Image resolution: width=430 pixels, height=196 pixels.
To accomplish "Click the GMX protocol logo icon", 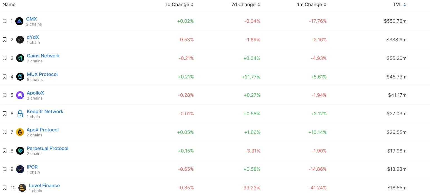I will coord(19,21).
